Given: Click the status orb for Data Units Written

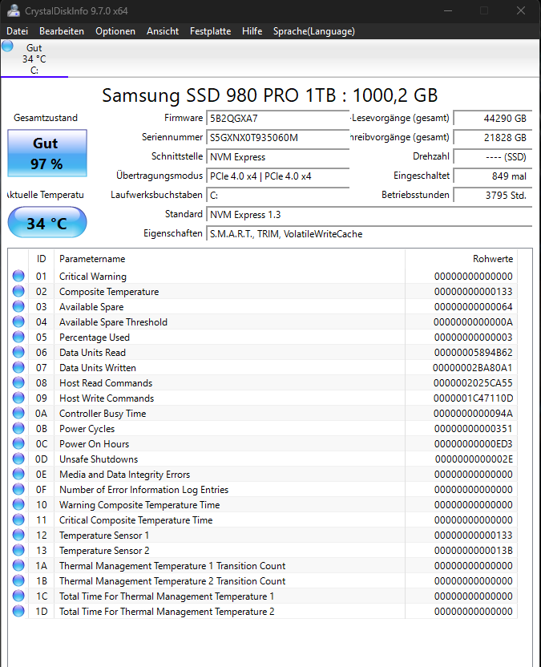Looking at the screenshot, I should (x=18, y=367).
